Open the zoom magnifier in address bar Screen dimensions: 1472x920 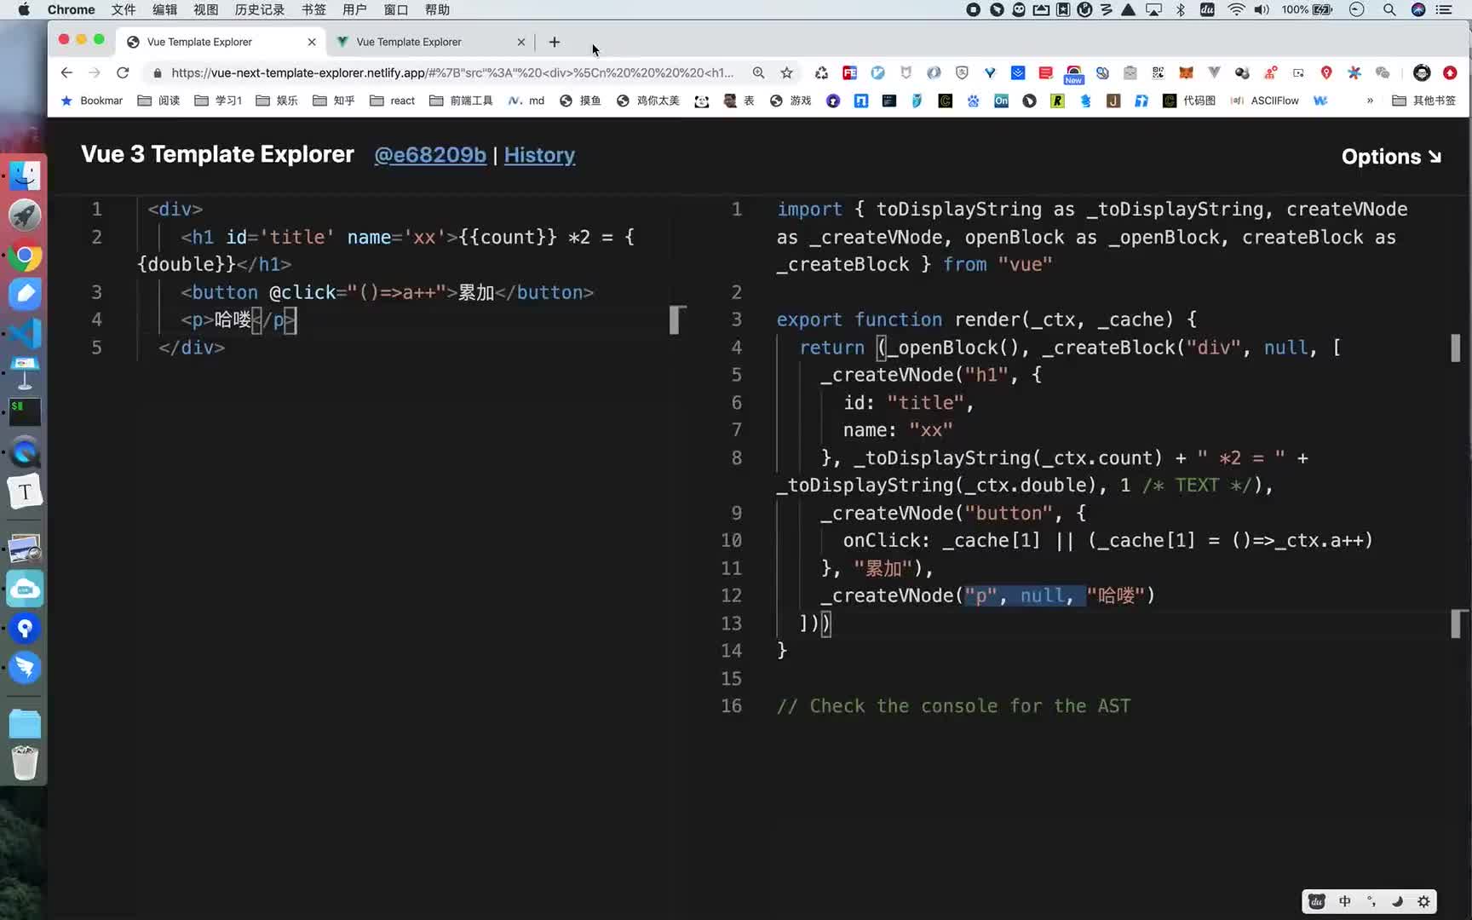[758, 72]
